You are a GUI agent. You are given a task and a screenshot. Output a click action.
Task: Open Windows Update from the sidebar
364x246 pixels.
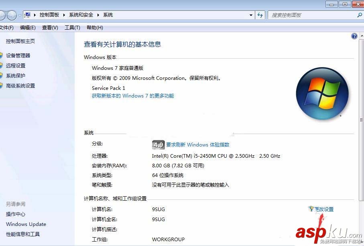[x=26, y=224]
